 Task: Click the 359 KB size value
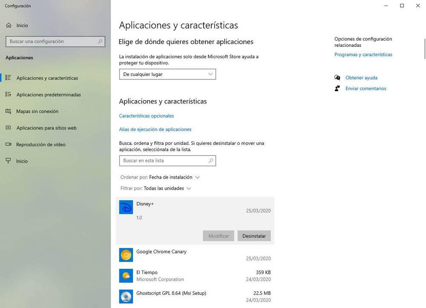(263, 272)
